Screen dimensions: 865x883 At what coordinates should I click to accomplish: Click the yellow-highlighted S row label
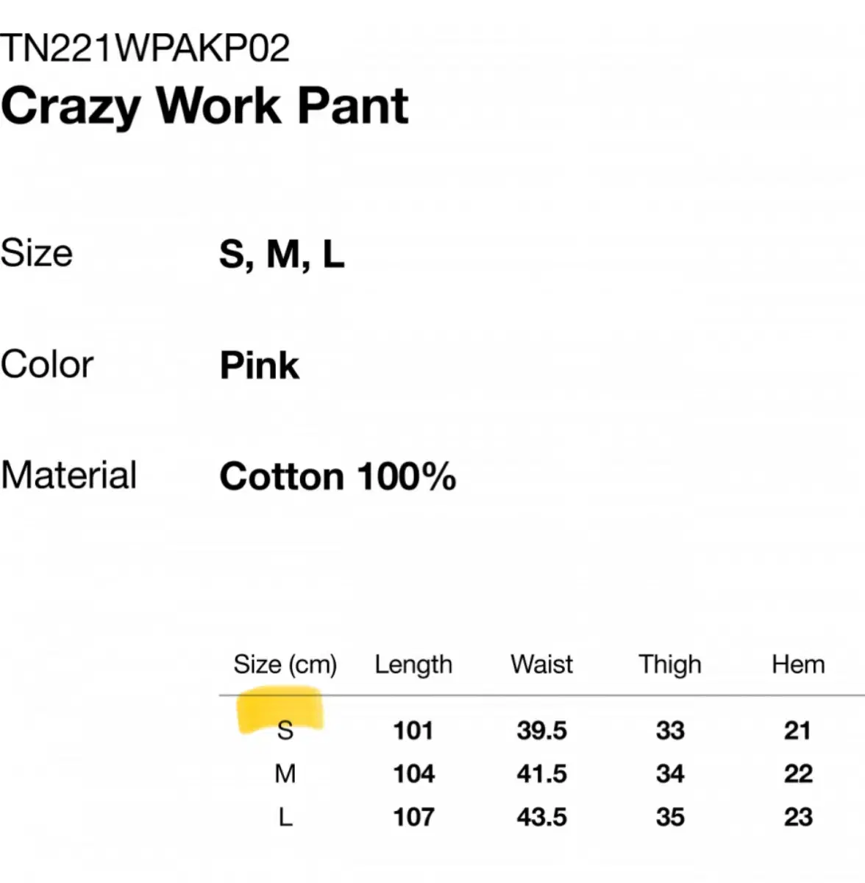[285, 730]
